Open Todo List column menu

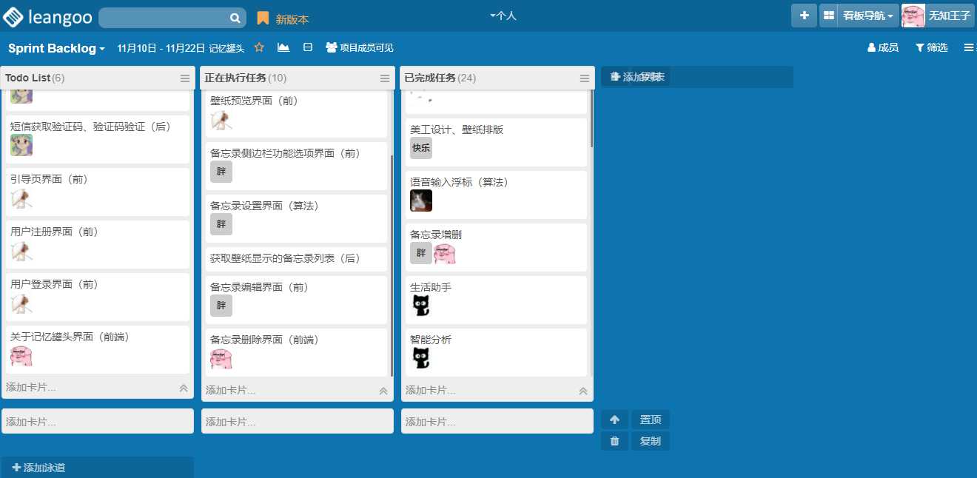click(x=185, y=78)
